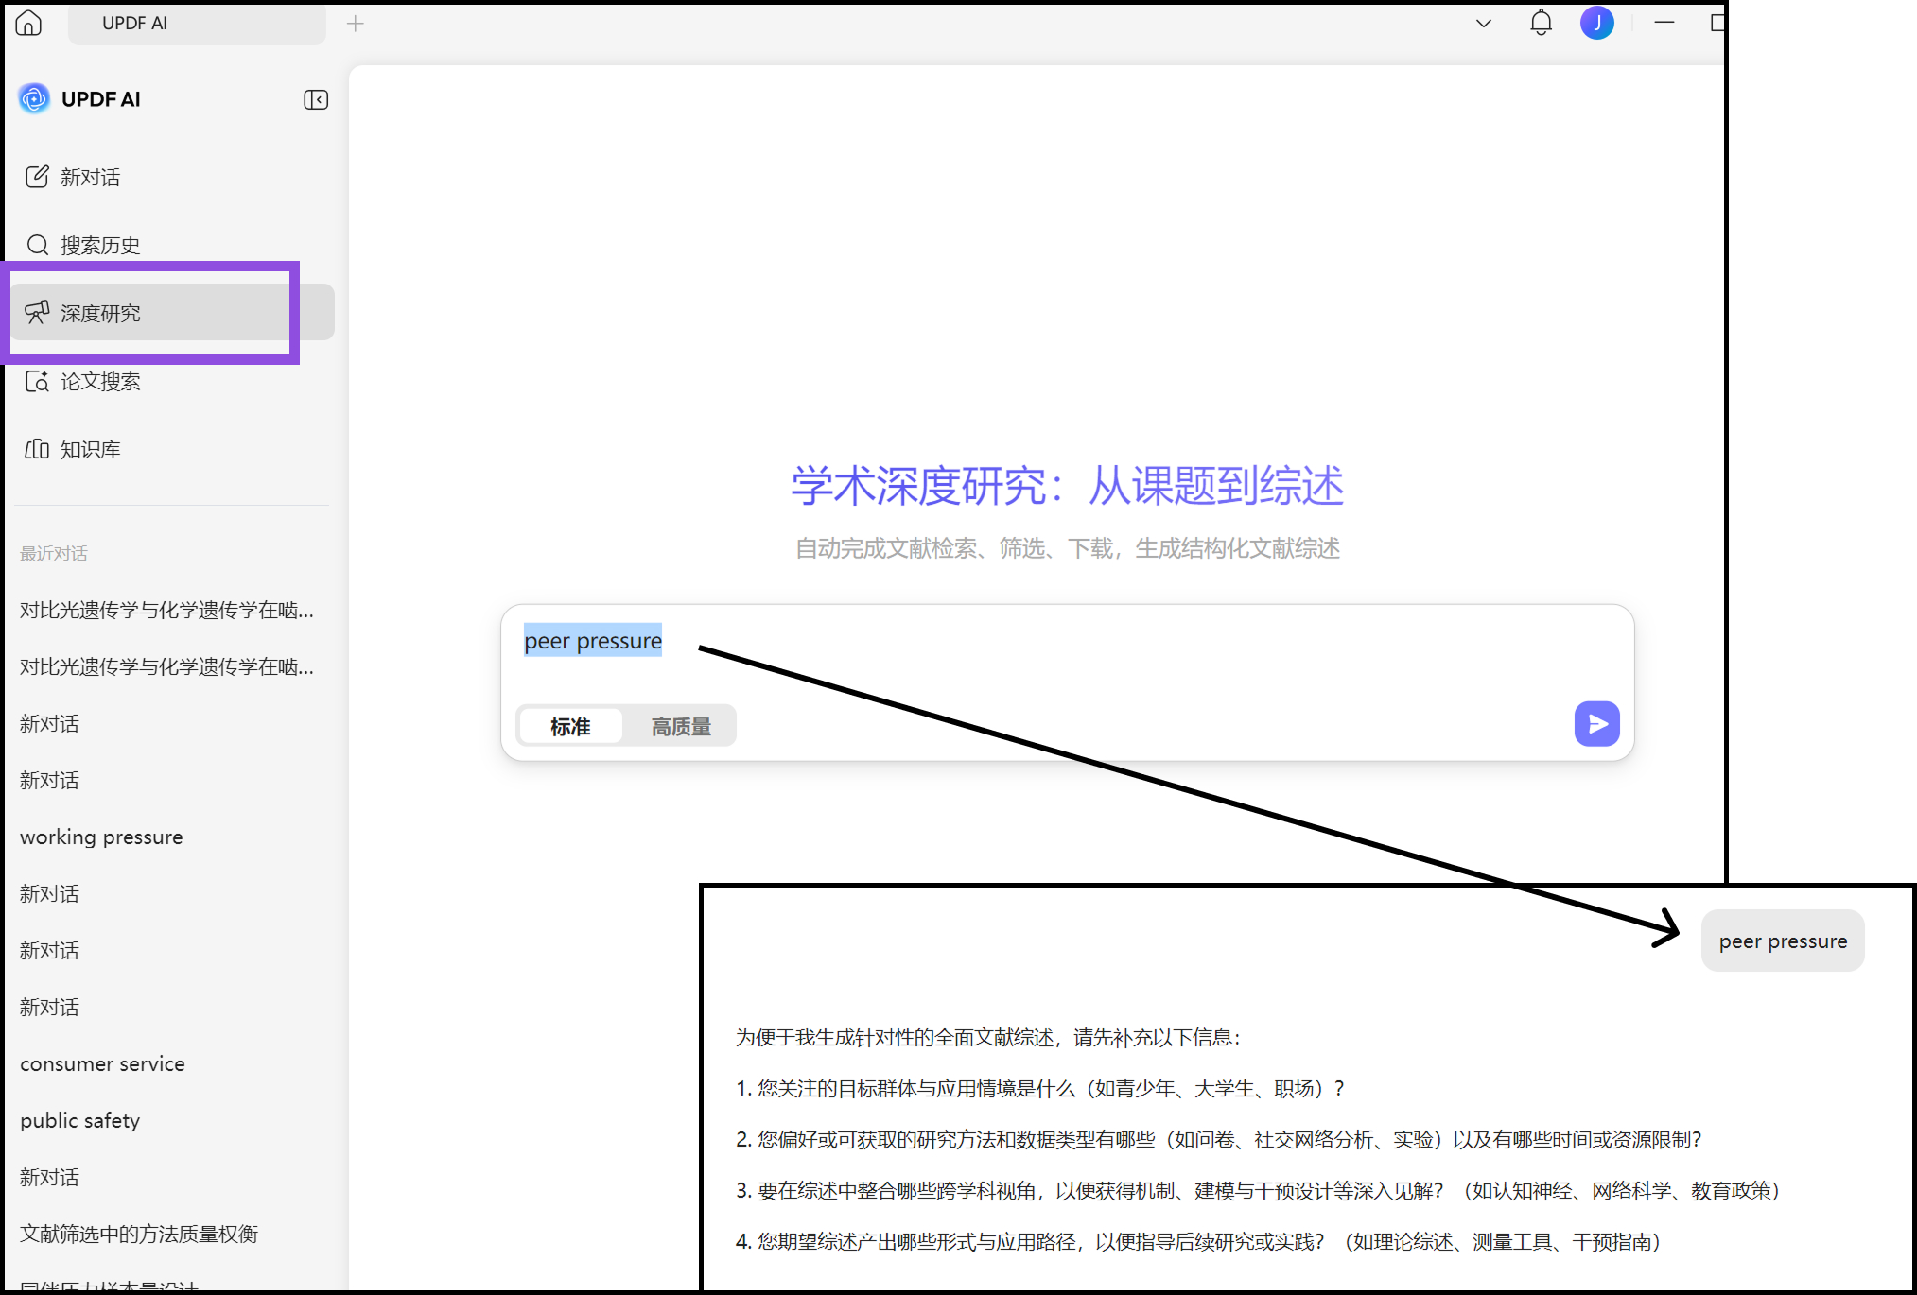Click the peer pressure message bubble
Viewport: 1917px width, 1295px height.
click(1783, 941)
